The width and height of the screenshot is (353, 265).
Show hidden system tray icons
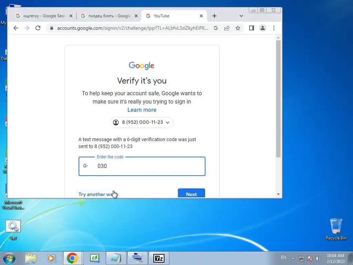coord(293,258)
